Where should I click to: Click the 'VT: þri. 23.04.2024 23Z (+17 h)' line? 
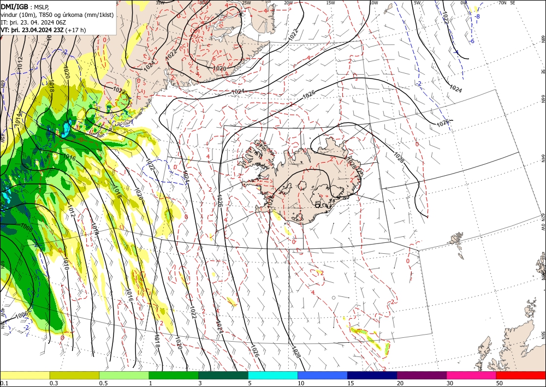(43, 30)
